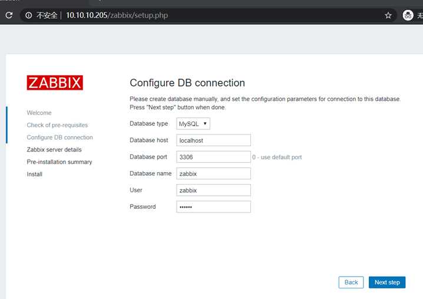Click the 不安全 security warning text
The height and width of the screenshot is (299, 423).
point(47,15)
